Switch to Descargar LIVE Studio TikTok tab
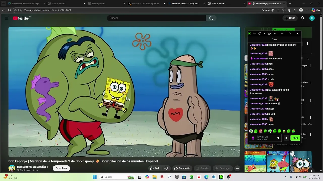Screen dimensions: 323x181 146,4
